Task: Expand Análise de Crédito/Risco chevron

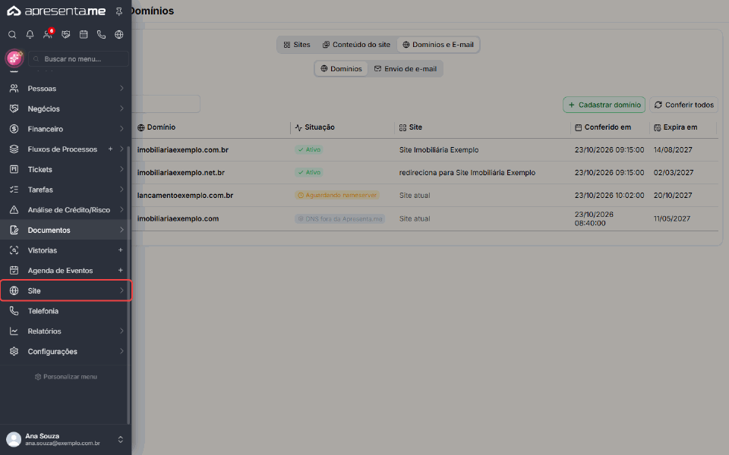Action: 121,209
